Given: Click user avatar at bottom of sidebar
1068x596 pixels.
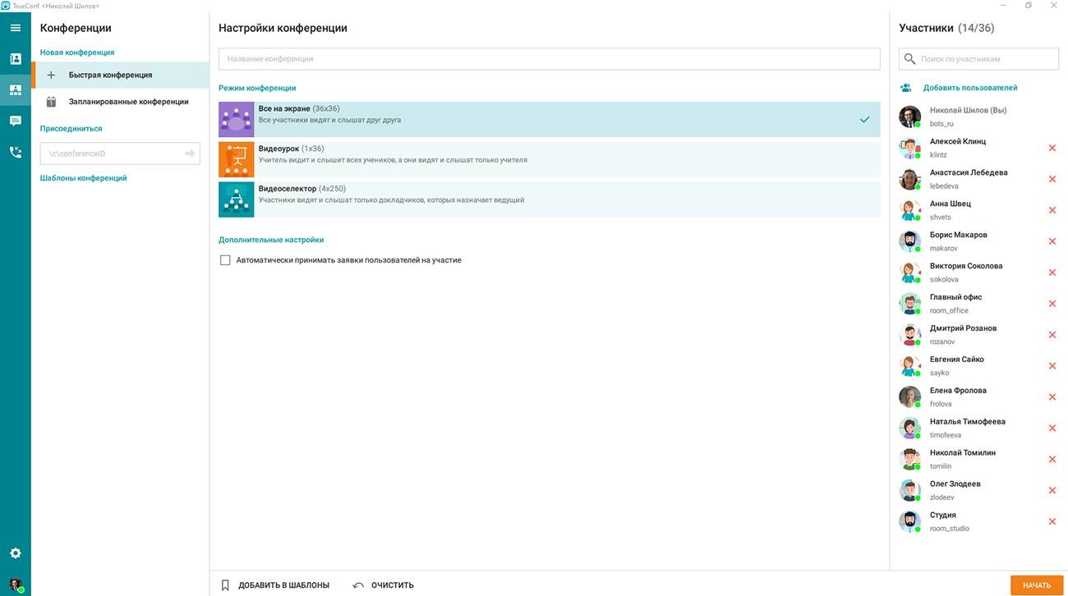Looking at the screenshot, I should (15, 585).
